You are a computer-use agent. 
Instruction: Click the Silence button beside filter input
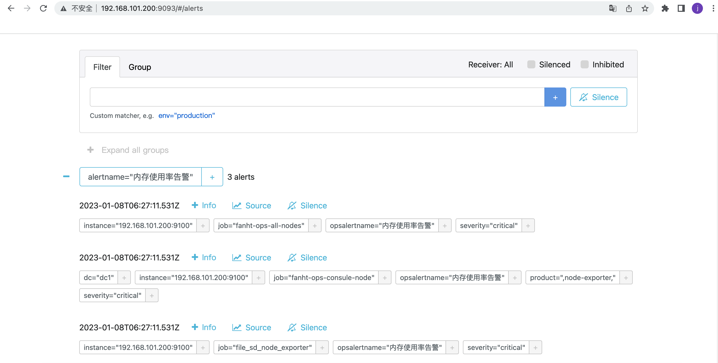pyautogui.click(x=599, y=97)
